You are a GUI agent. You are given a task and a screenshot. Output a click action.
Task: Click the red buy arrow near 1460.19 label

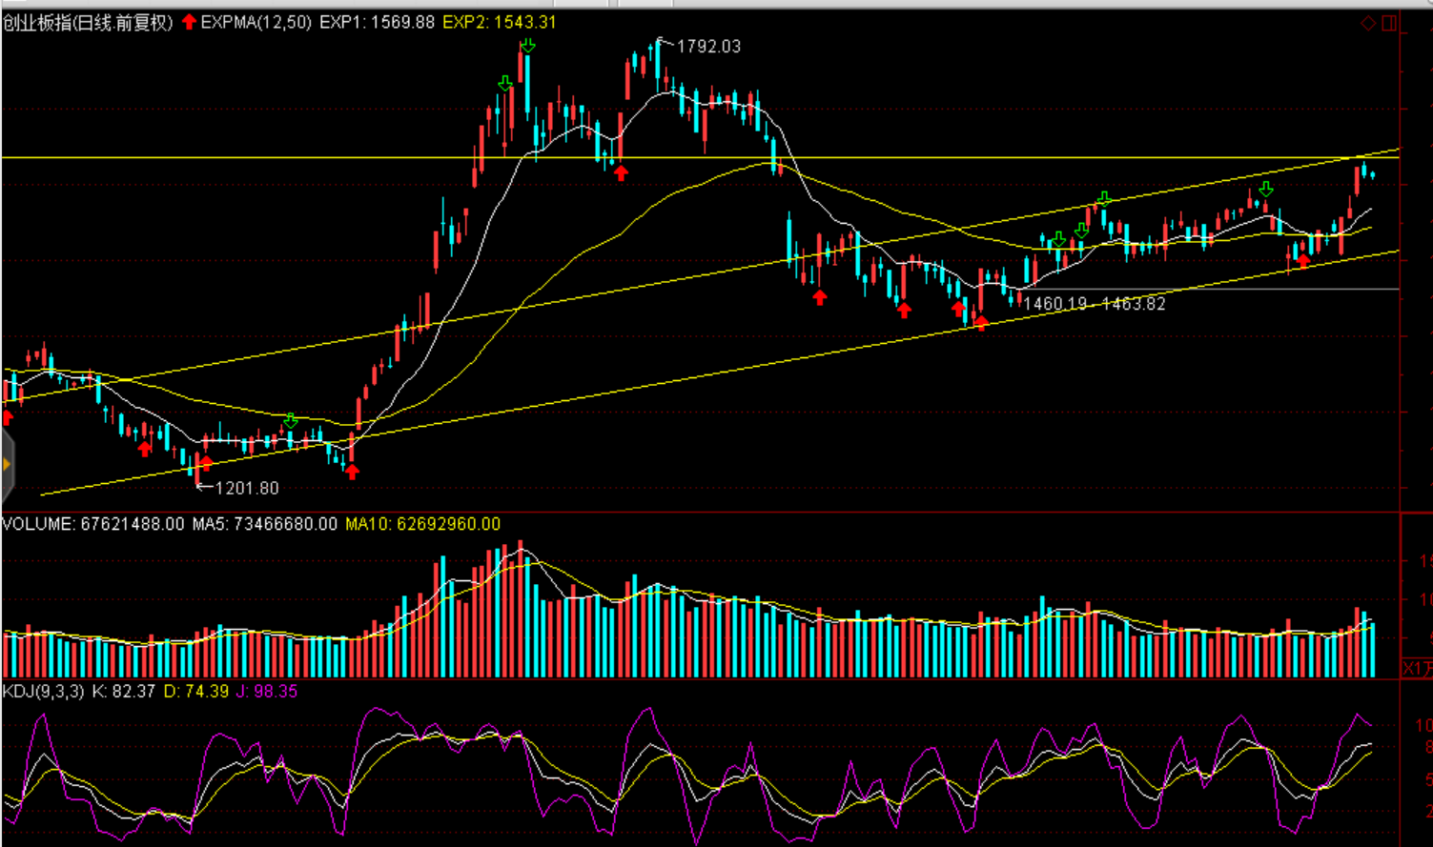point(980,322)
